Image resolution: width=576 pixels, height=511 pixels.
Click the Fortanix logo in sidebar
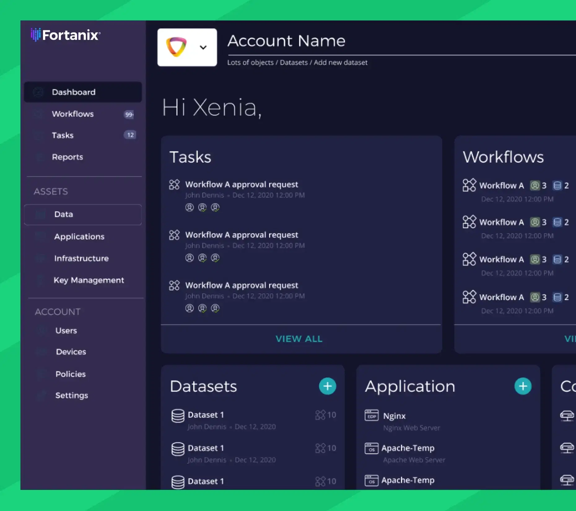tap(66, 35)
